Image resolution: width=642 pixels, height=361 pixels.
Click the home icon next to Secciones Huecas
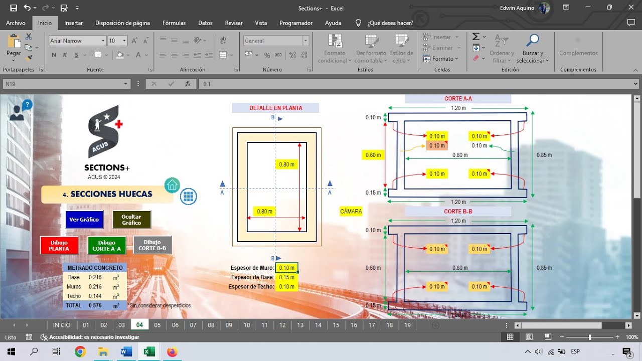[x=172, y=185]
